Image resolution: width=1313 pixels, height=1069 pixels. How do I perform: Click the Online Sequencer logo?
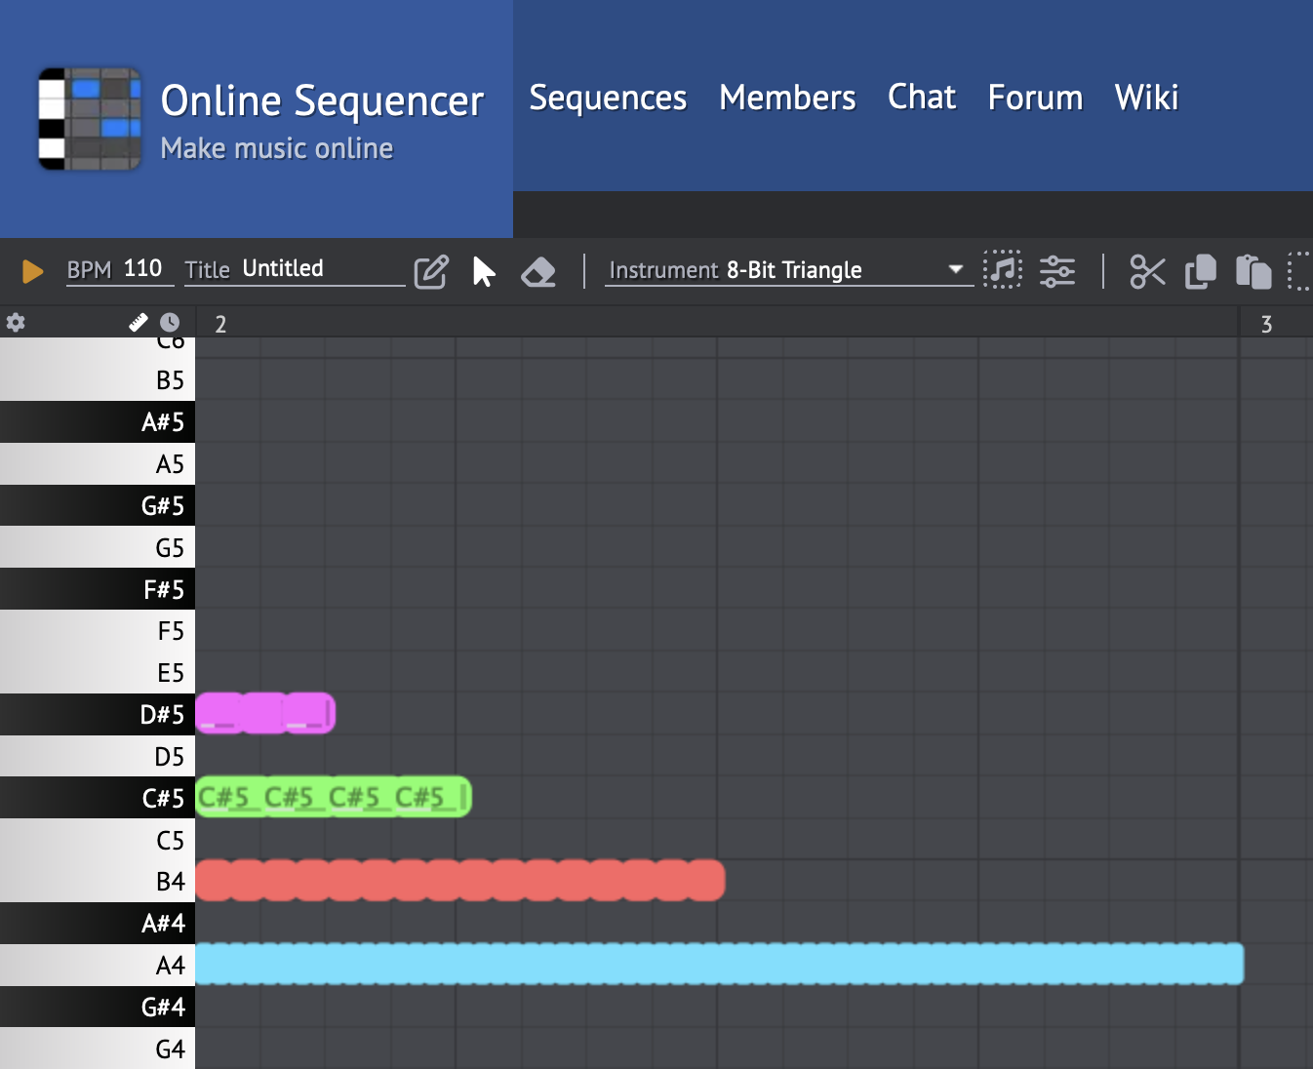(x=90, y=119)
